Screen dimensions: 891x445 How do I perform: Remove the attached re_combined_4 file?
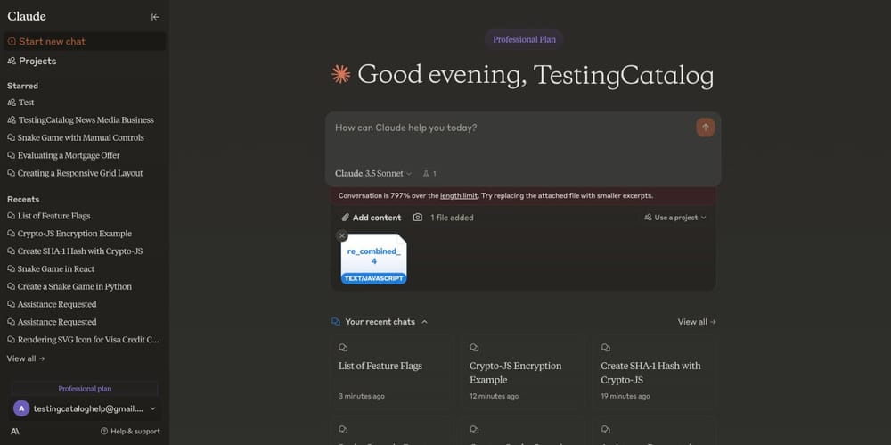(x=341, y=235)
